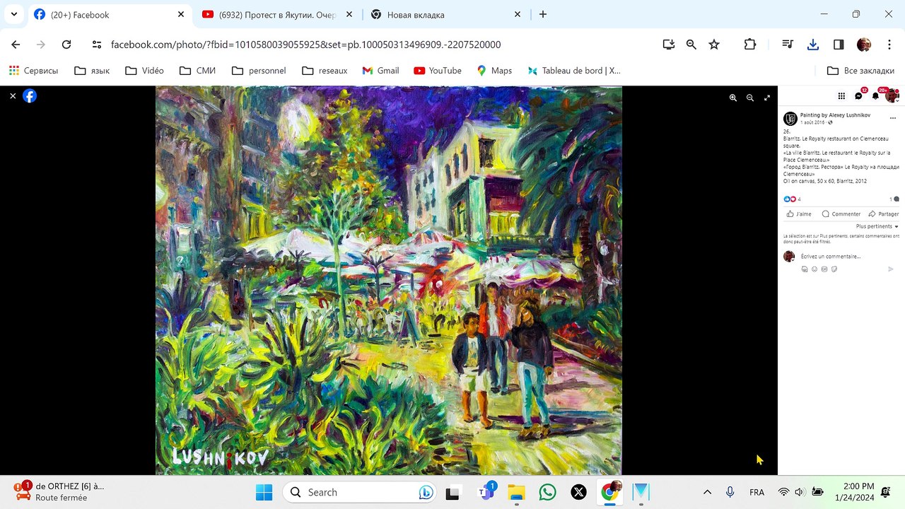Open the post date 1 août 2016
The image size is (905, 509).
point(812,122)
